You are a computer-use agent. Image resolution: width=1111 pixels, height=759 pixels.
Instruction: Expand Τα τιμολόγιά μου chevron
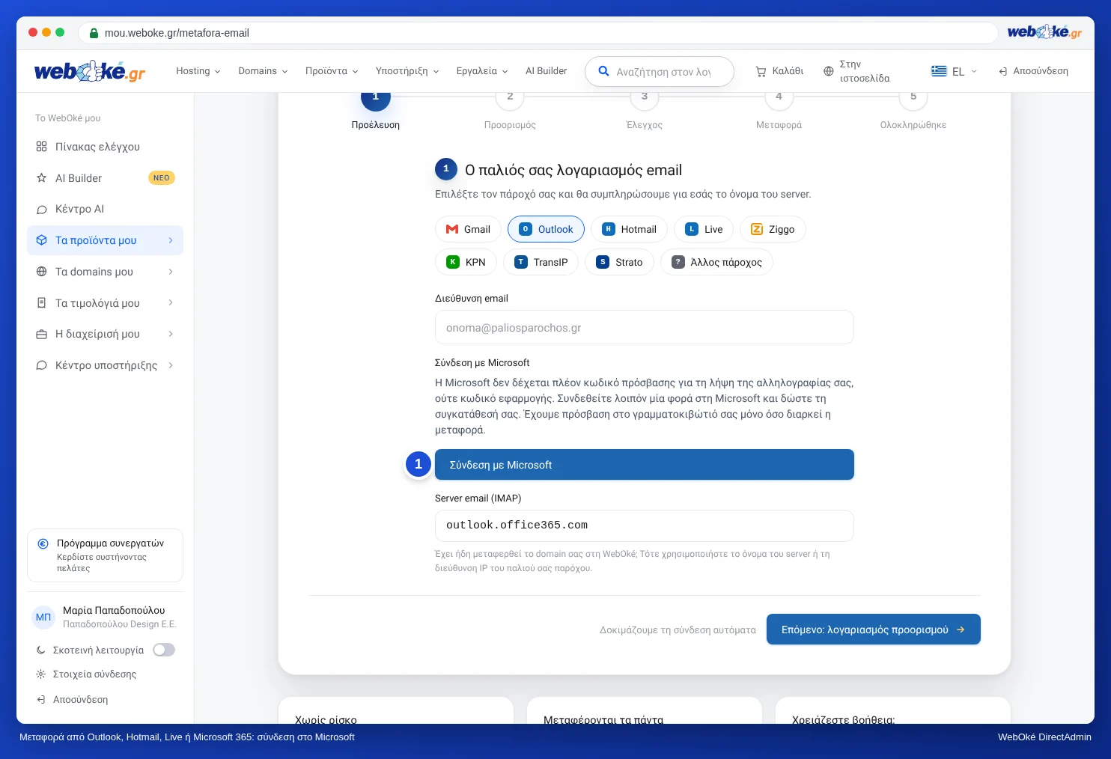[x=171, y=303]
